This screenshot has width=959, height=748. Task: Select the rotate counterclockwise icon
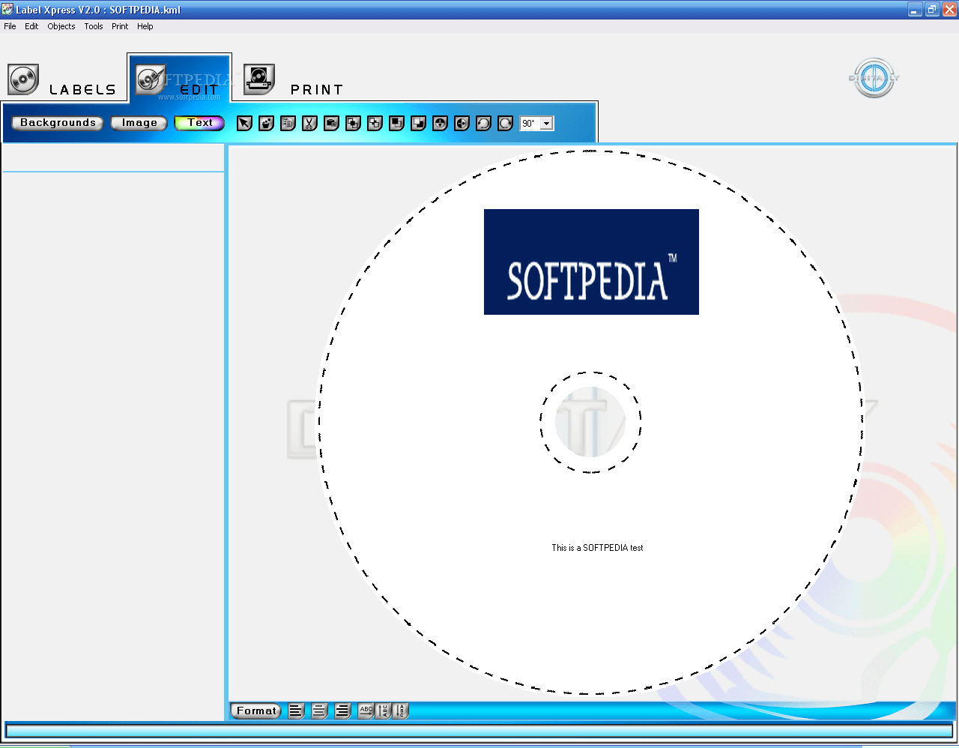tap(483, 123)
